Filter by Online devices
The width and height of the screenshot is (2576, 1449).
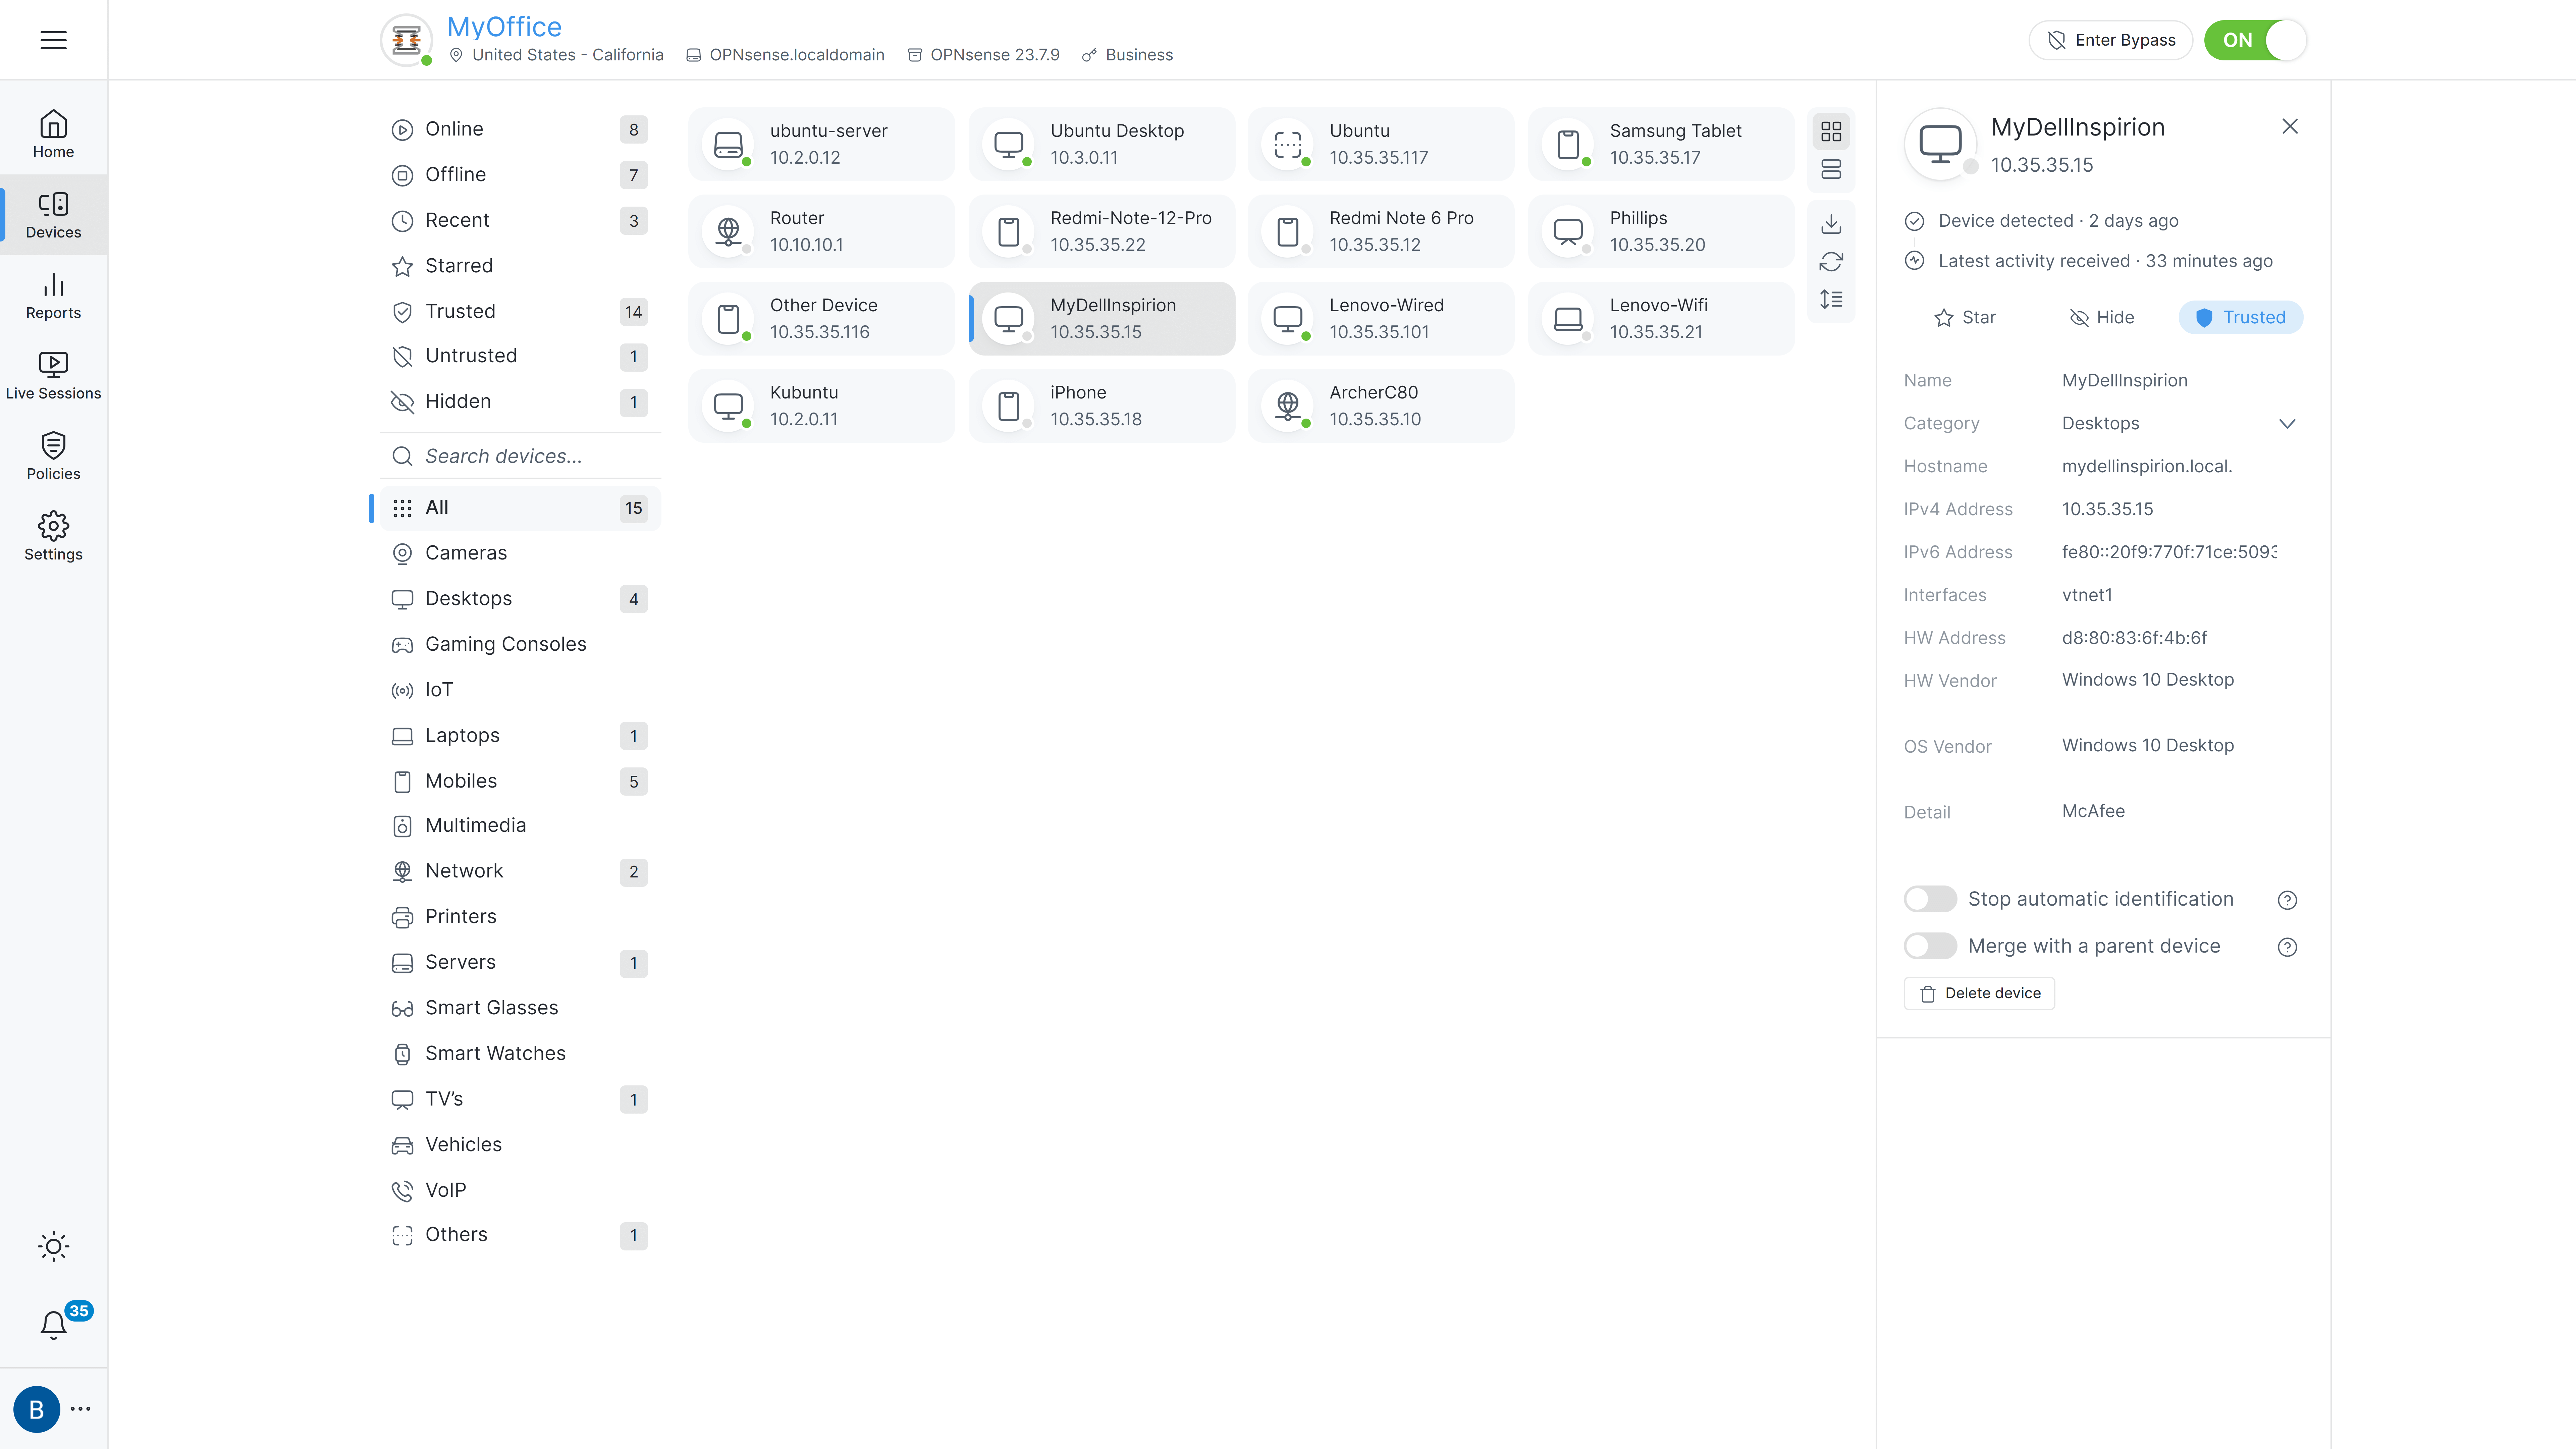click(x=520, y=129)
